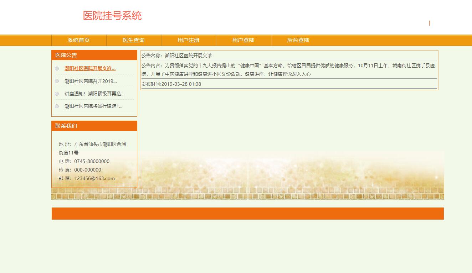Click the bullet icon beside 潮阳社区医院将举行建院1

click(57, 106)
